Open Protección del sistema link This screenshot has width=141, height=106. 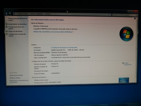[16, 31]
